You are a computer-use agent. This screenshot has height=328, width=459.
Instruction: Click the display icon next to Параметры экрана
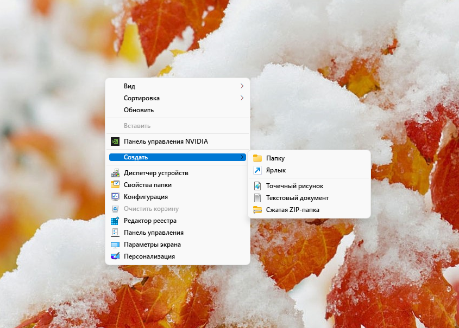(115, 245)
